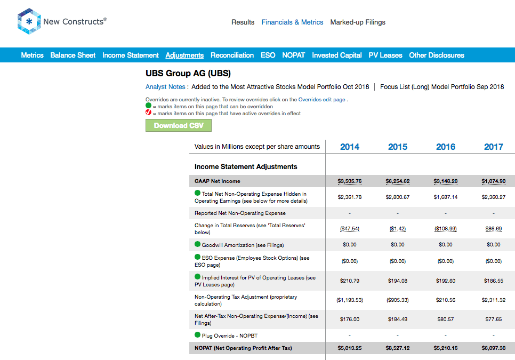
Task: Open the NOPAT tab
Action: pyautogui.click(x=294, y=55)
